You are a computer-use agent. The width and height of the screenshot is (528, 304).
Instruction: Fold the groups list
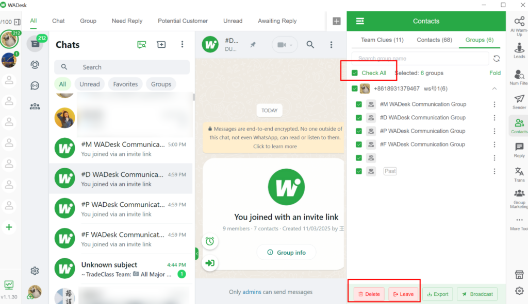click(495, 73)
